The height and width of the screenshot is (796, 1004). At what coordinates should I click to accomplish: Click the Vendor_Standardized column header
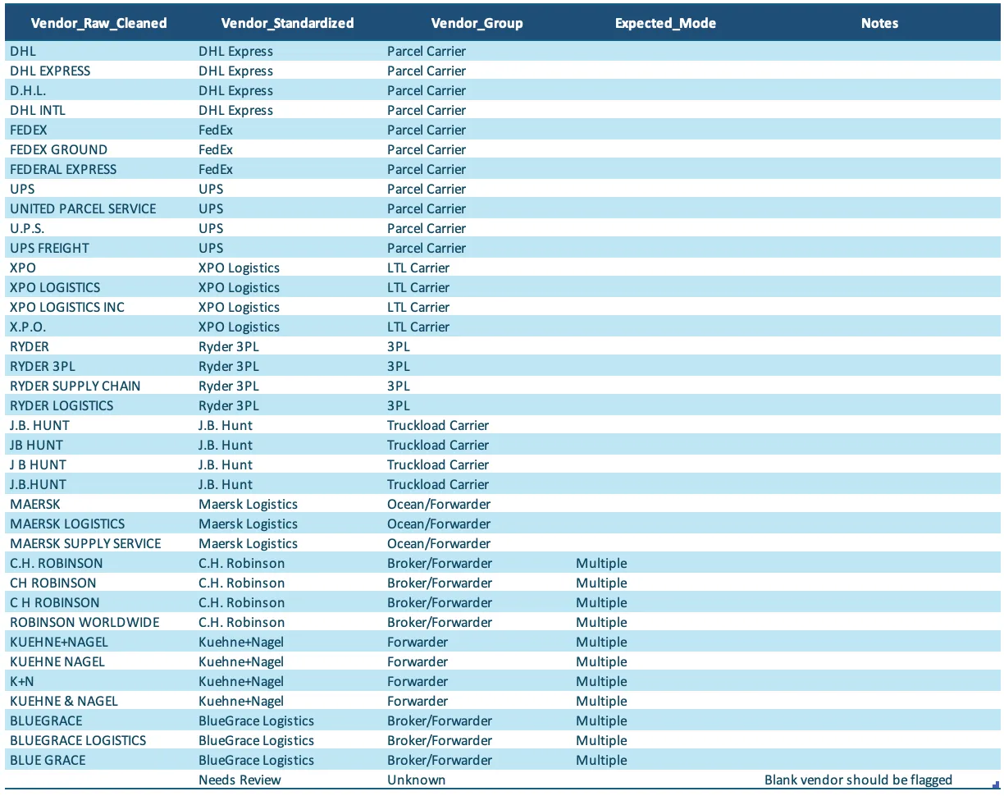pos(287,23)
